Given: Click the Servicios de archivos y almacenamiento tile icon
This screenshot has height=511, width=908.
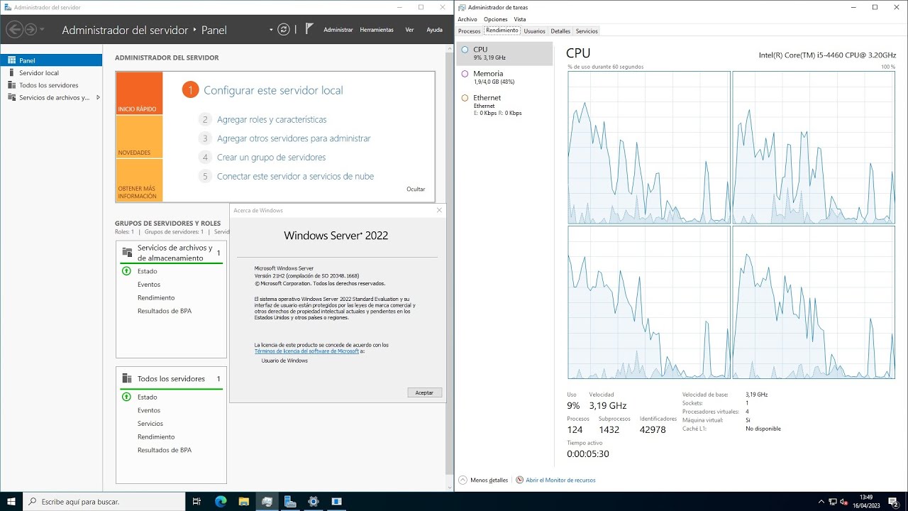Looking at the screenshot, I should point(127,252).
